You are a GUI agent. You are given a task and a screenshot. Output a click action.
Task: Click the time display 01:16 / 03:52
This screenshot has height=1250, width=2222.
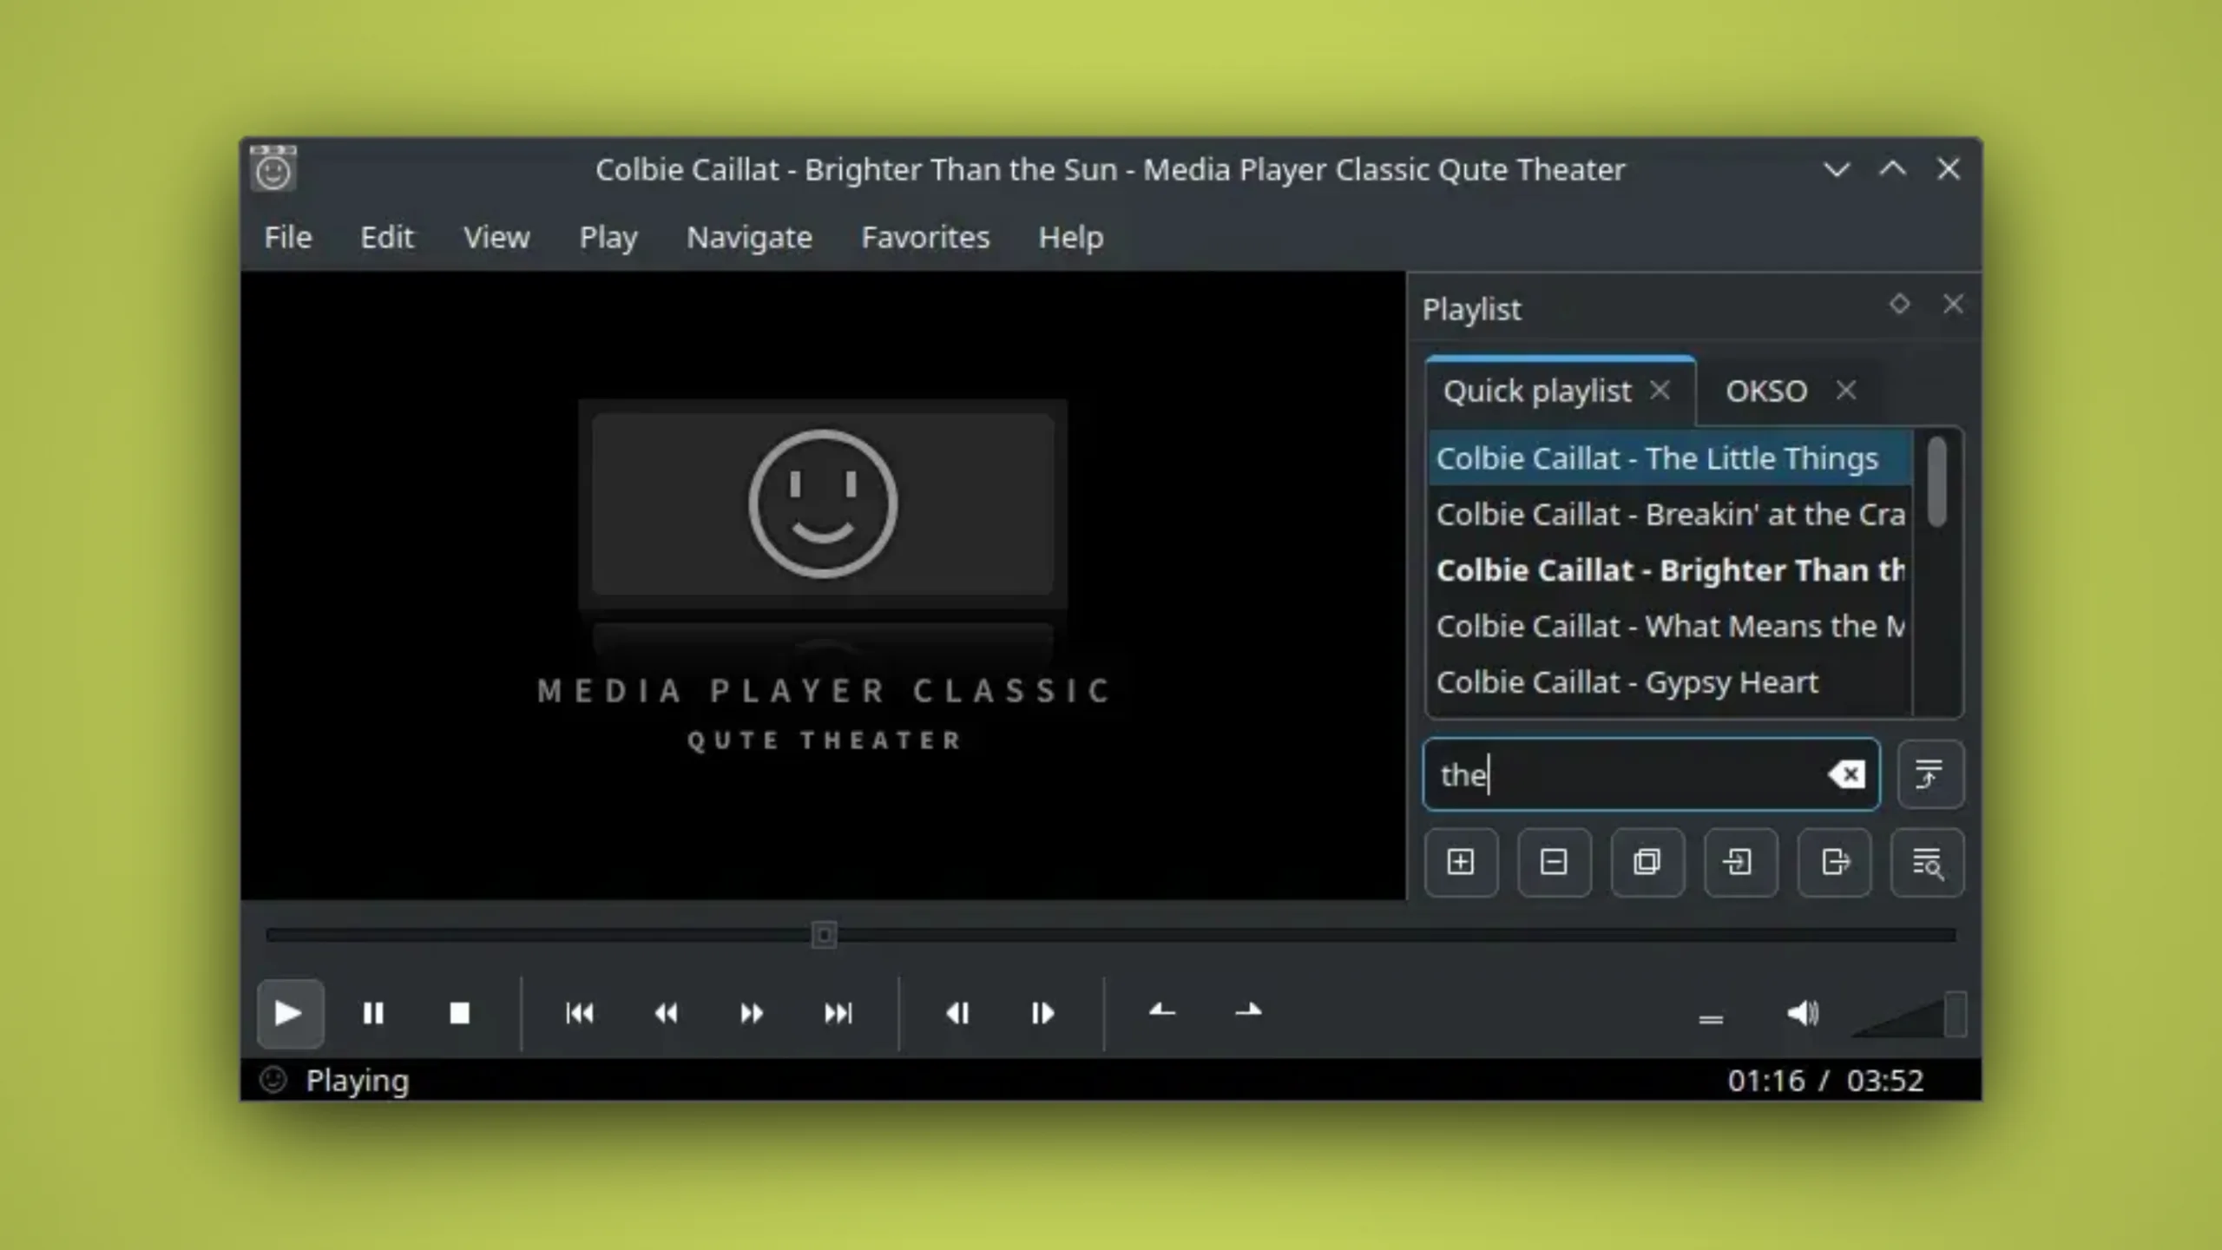(x=1825, y=1081)
